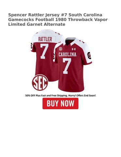Click the CAROLINA wordmark on front jersey
The image size is (121, 157).
68,54
